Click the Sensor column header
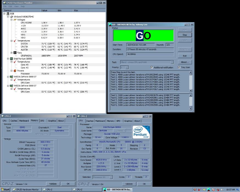The image size is (240, 192). tap(21, 10)
